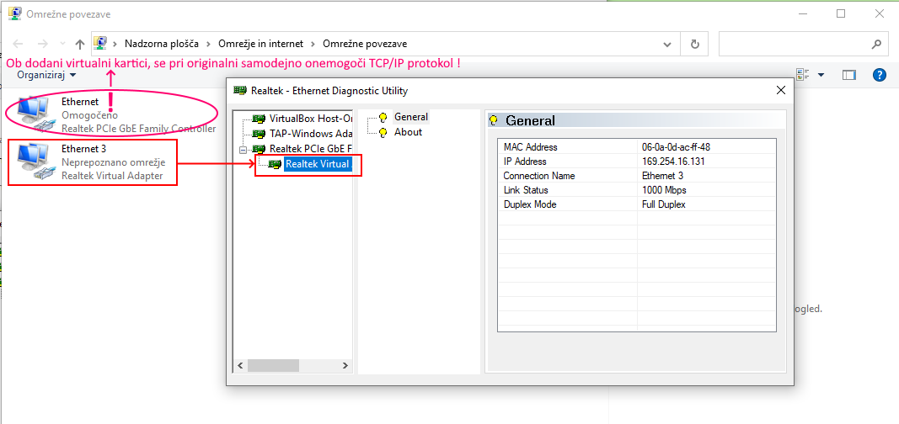Image resolution: width=899 pixels, height=424 pixels.
Task: Go up one level with arrow
Action: point(80,44)
